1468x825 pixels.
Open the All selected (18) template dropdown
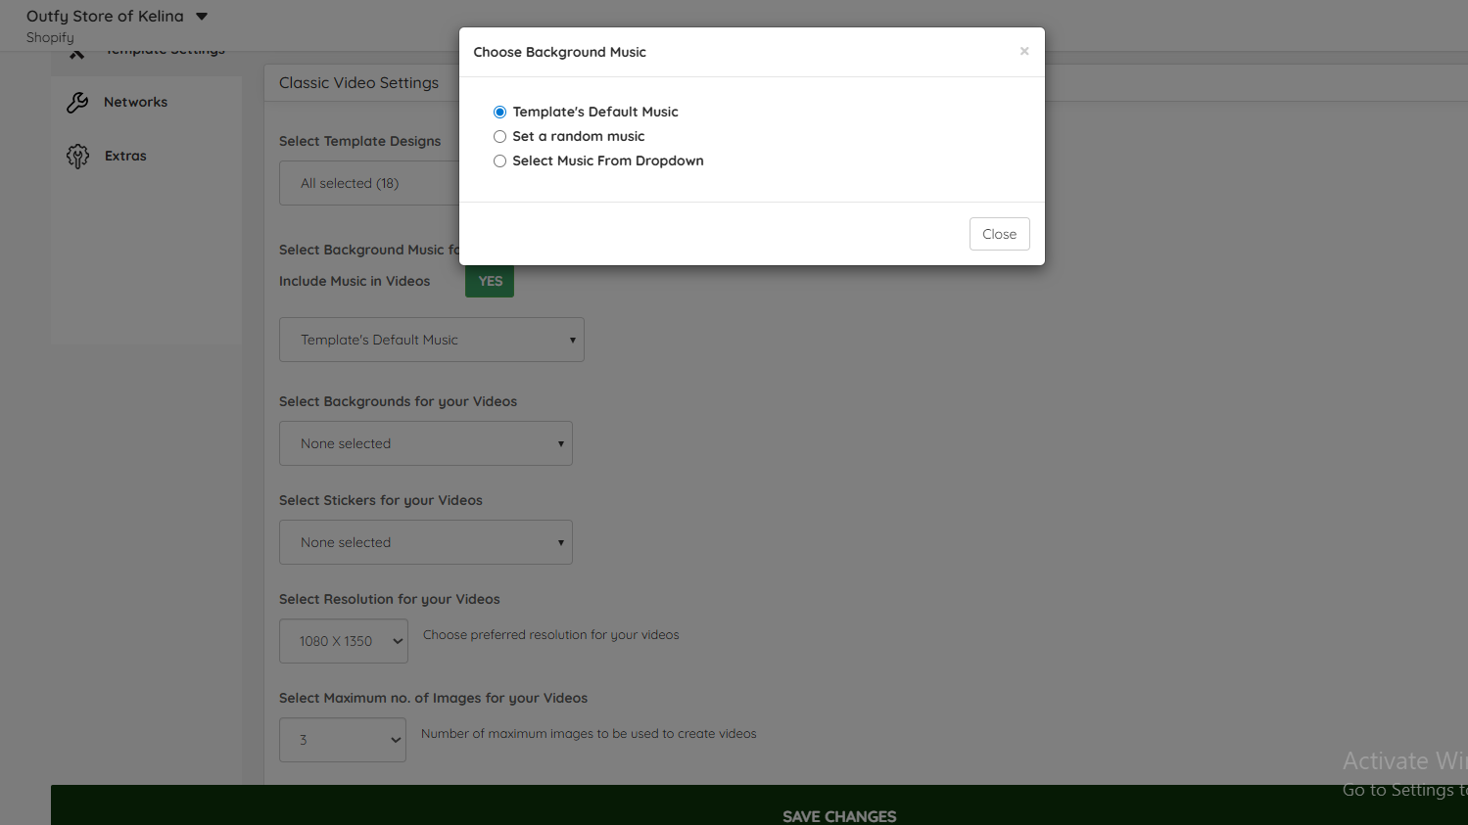pyautogui.click(x=369, y=183)
